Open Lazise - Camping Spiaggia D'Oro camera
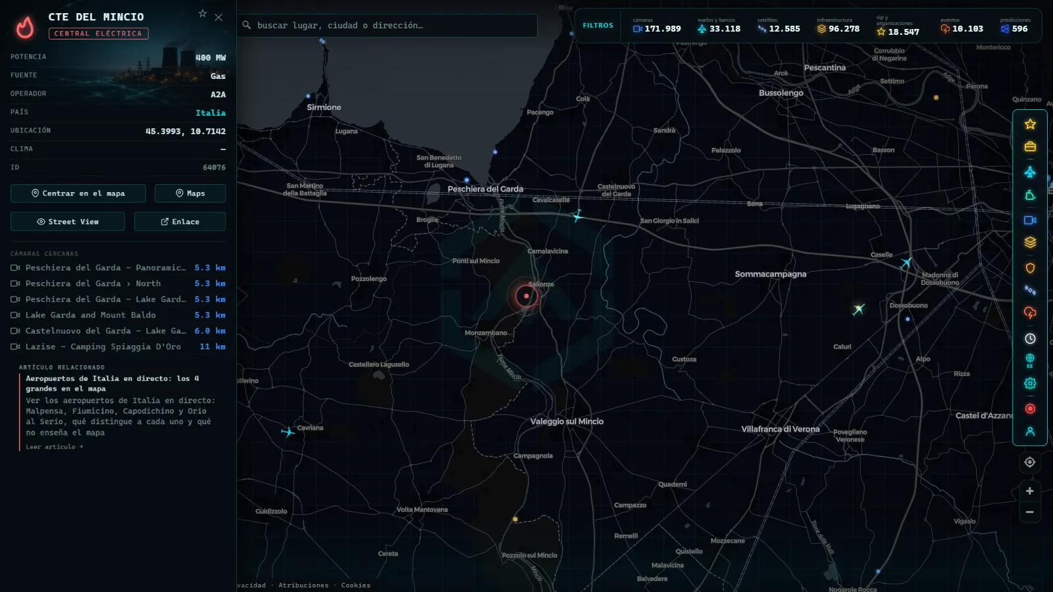 pyautogui.click(x=118, y=347)
